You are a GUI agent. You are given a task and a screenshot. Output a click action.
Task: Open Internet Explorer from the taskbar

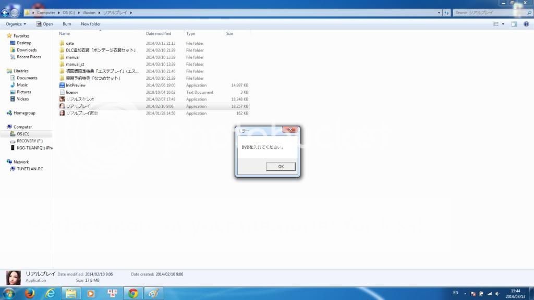[50, 293]
